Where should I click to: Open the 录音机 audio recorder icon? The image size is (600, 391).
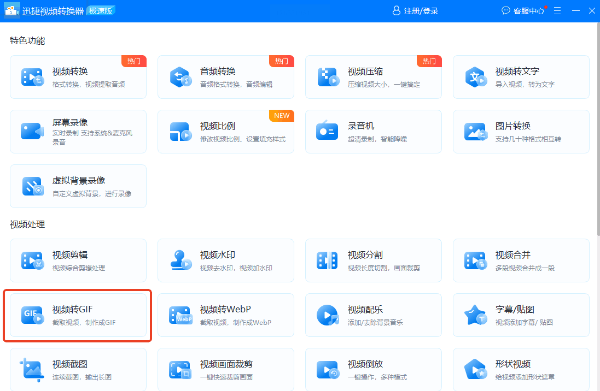click(327, 131)
